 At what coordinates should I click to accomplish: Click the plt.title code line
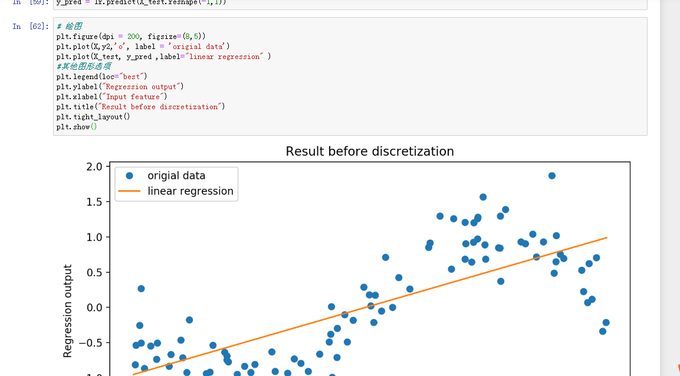pos(140,107)
